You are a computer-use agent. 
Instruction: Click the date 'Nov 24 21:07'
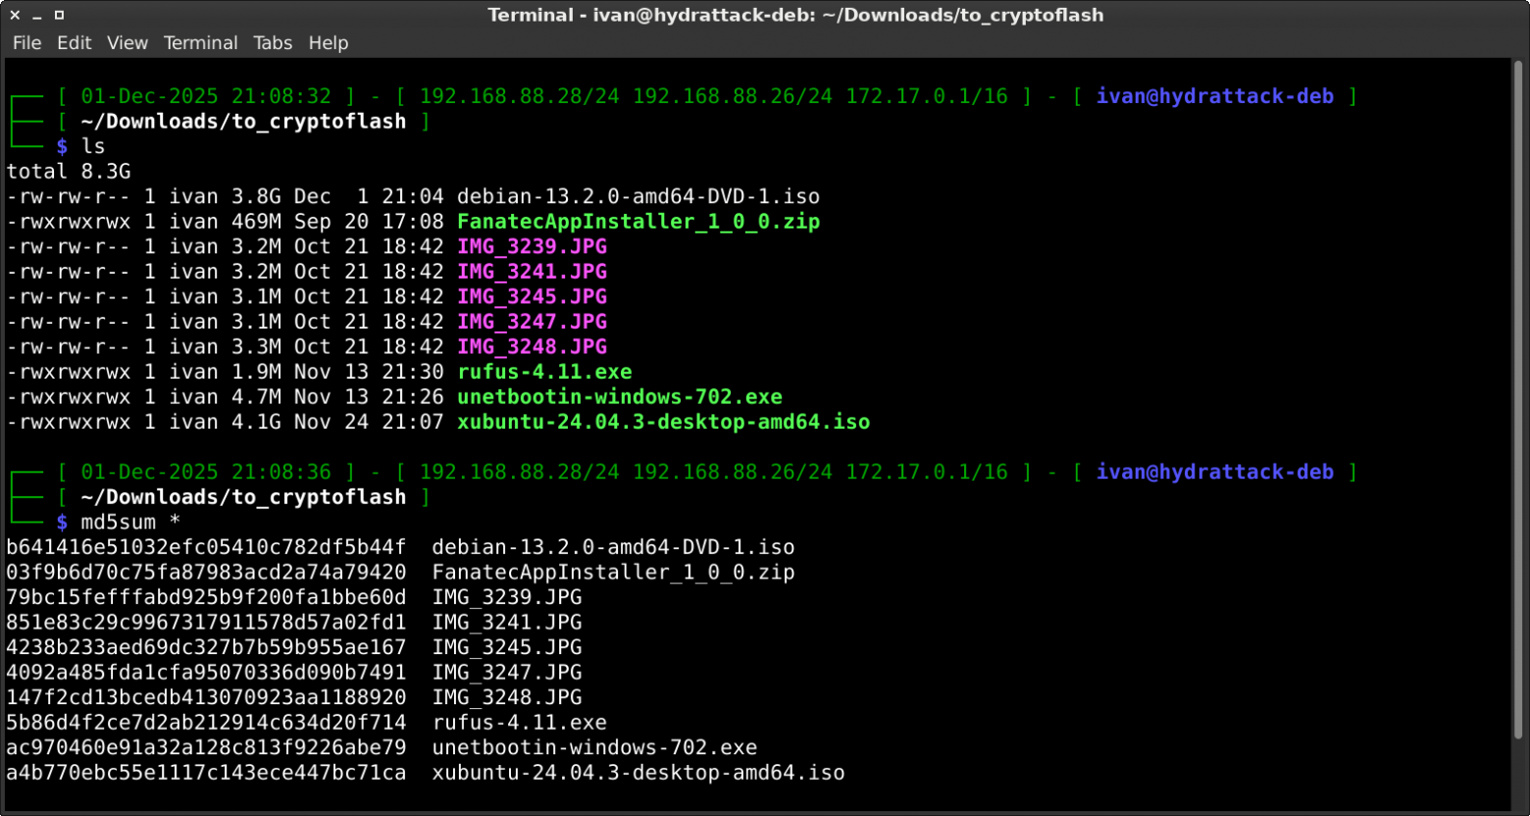369,422
